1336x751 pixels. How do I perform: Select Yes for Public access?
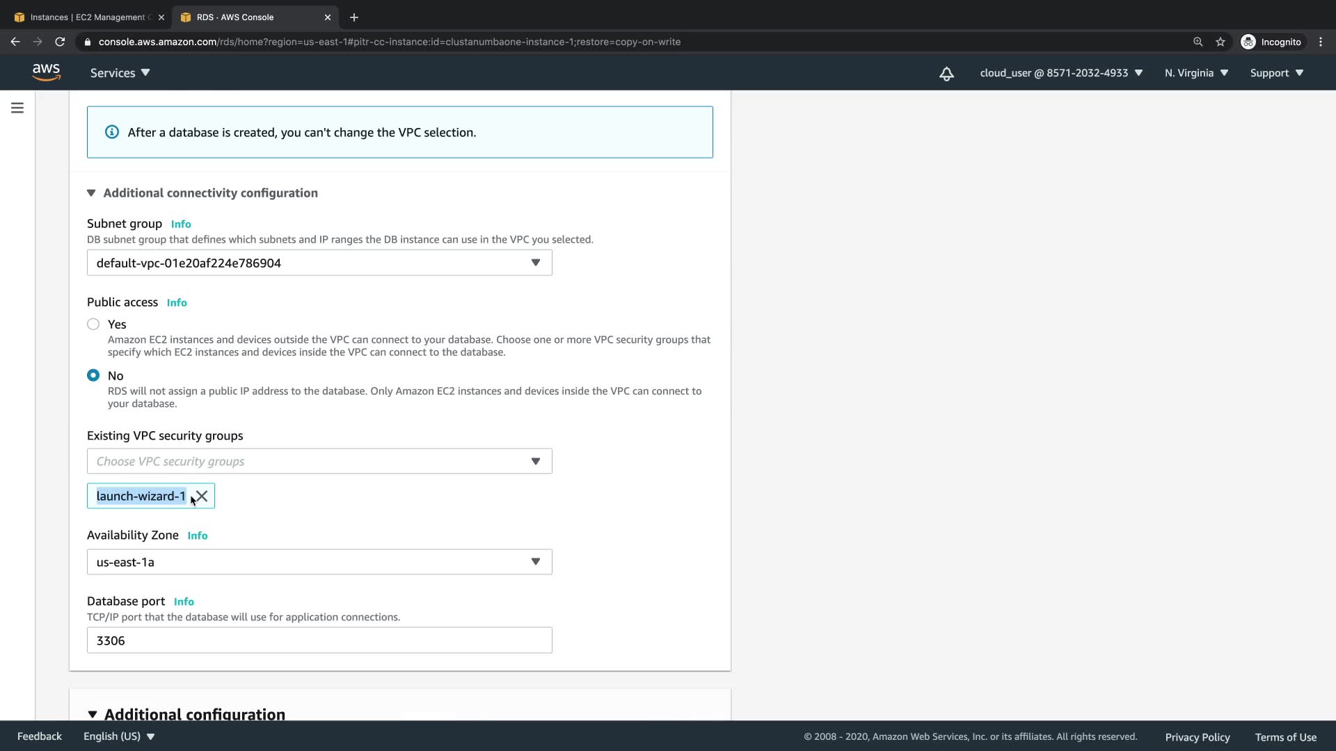click(93, 324)
